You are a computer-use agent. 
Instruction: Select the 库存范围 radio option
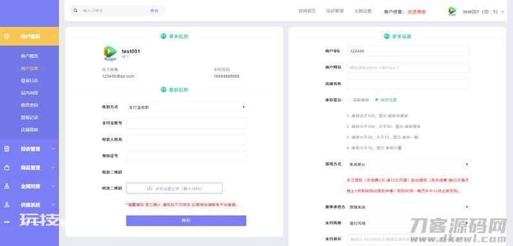pos(376,100)
